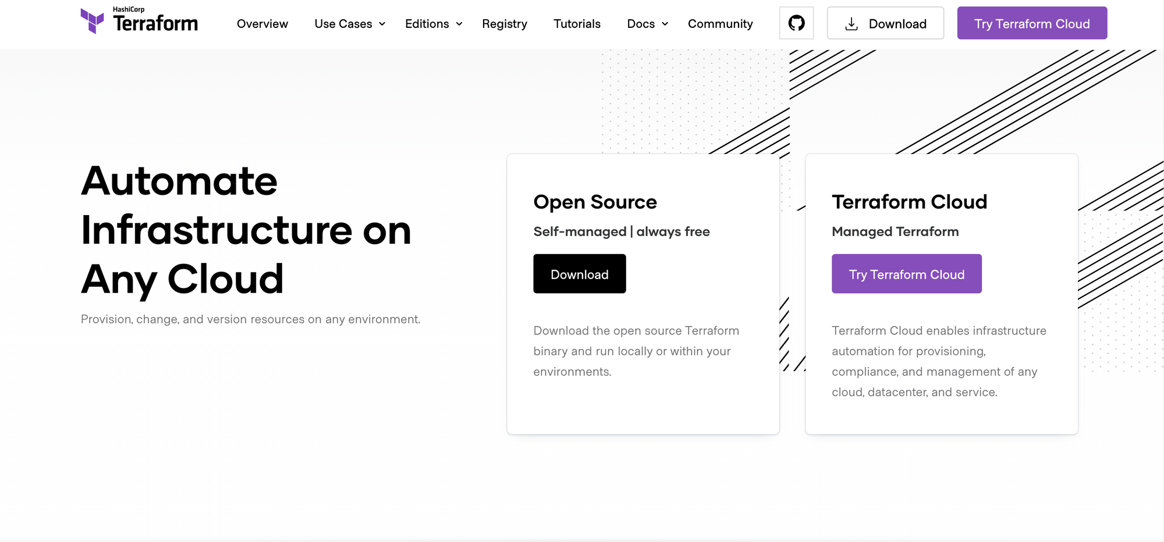Click the Open Source pricing card
1164x542 pixels.
pyautogui.click(x=643, y=294)
